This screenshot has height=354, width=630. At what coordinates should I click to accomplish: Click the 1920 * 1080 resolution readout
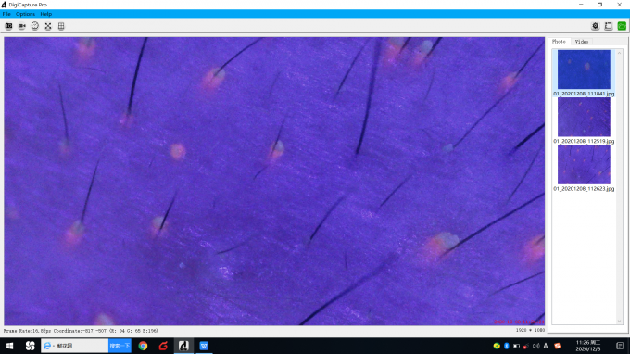[x=530, y=330]
